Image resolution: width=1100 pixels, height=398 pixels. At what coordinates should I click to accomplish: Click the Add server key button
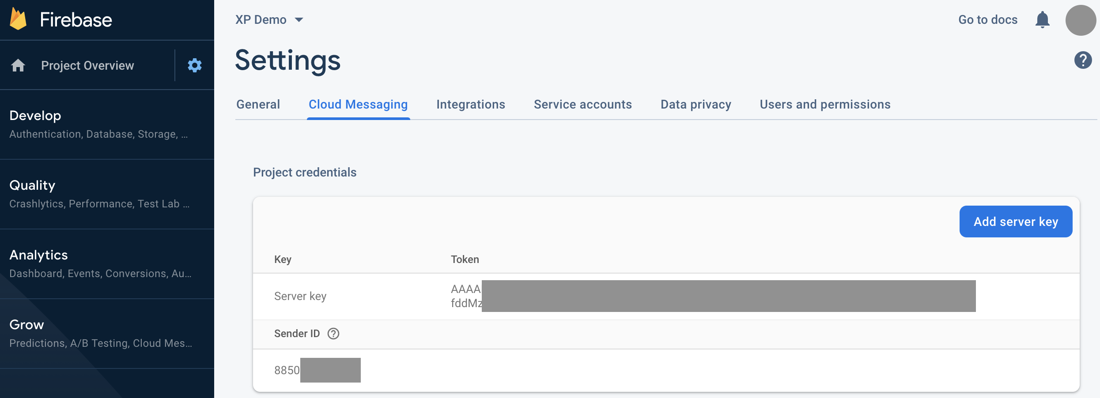pos(1016,222)
